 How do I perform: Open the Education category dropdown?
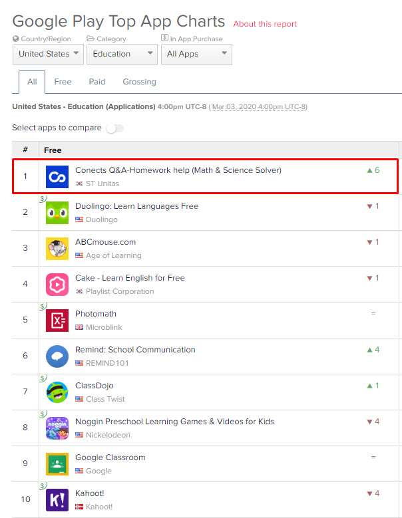(x=122, y=55)
